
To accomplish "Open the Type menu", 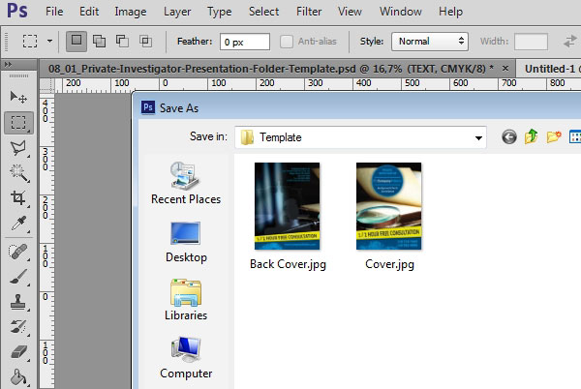I will [x=220, y=12].
